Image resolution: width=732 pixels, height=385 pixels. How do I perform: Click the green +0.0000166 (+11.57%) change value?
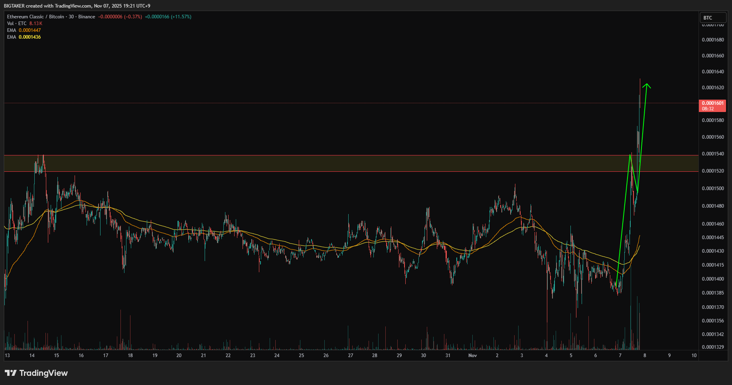click(168, 17)
